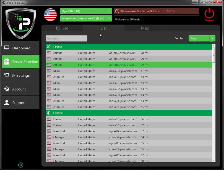Screen dimensions: 224x170
Task: Click the window switch-size arrows button
Action: [195, 2]
